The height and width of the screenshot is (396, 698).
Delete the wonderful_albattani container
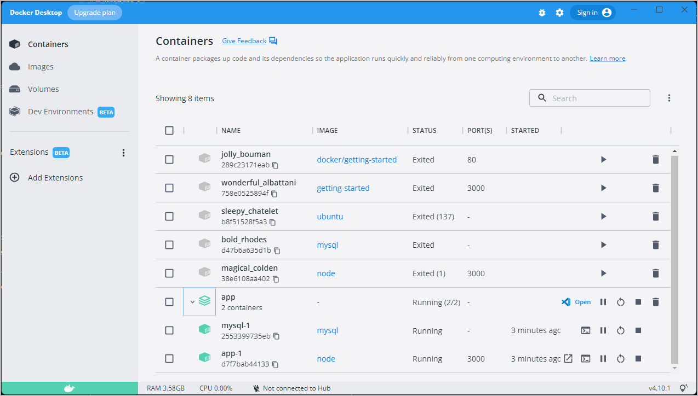pyautogui.click(x=656, y=188)
